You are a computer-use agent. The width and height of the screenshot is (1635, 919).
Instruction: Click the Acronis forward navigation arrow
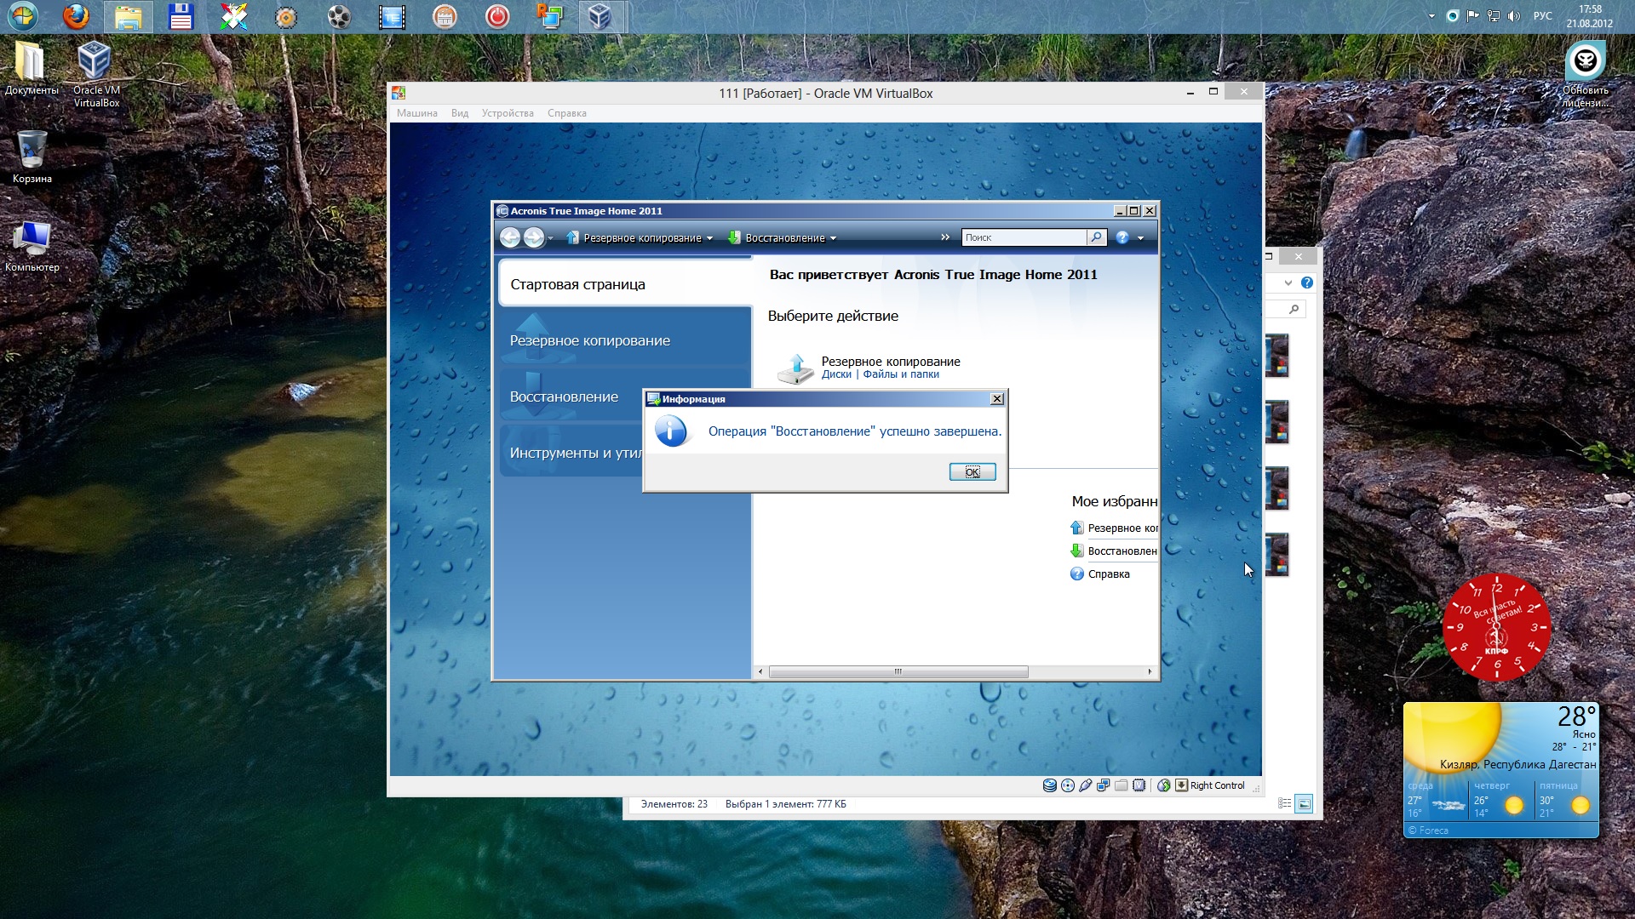pos(534,238)
